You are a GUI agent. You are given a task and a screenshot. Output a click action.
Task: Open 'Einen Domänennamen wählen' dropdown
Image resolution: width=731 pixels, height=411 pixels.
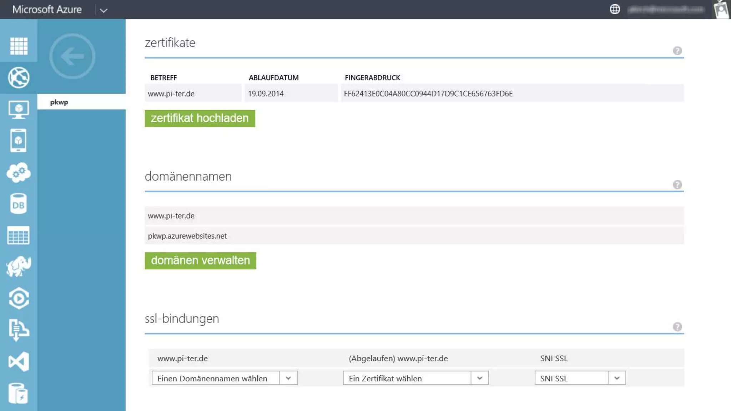[224, 378]
